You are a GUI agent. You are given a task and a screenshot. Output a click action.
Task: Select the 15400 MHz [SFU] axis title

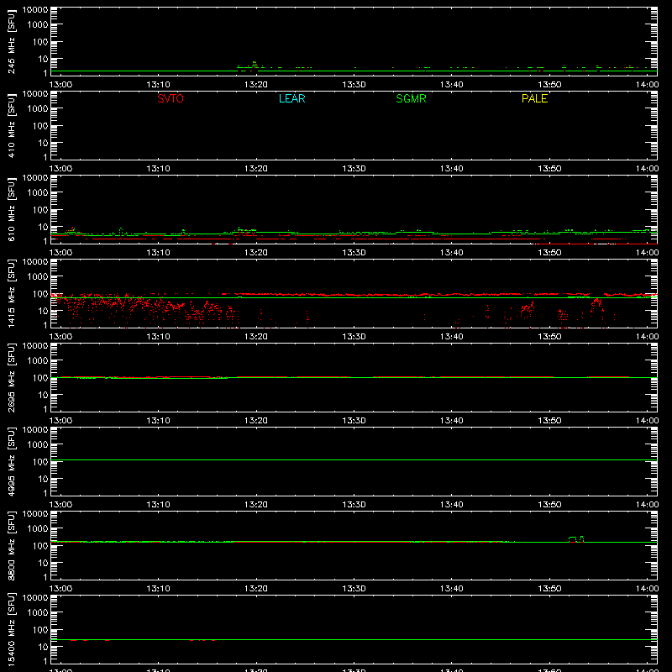[x=11, y=629]
